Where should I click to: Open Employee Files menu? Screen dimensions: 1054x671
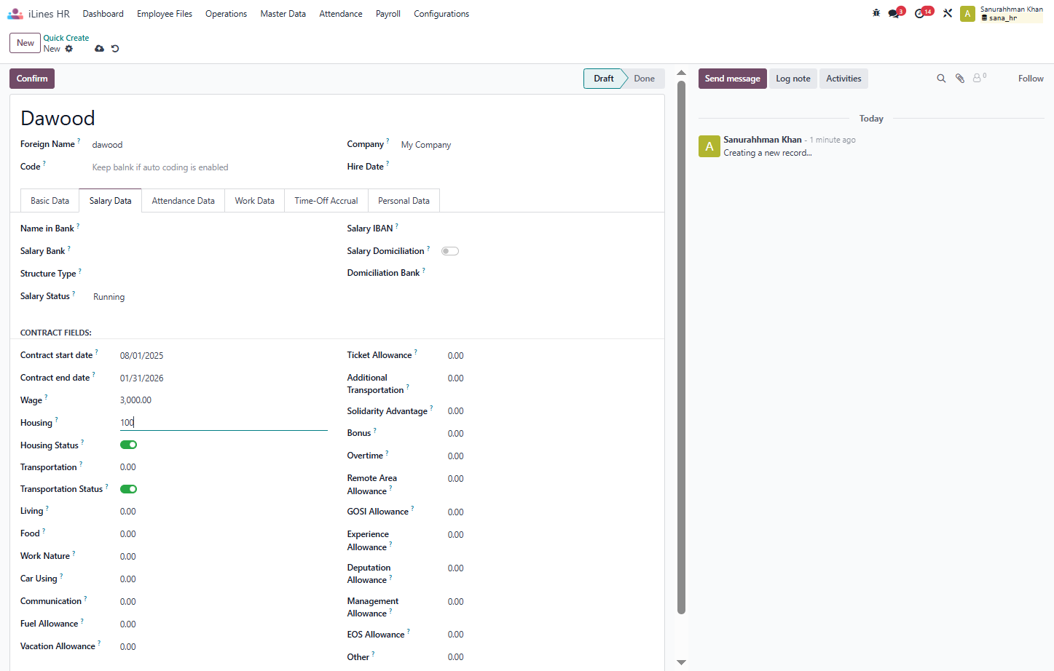point(165,14)
